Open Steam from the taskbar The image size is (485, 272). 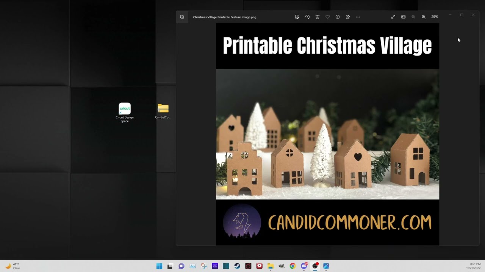tap(237, 266)
